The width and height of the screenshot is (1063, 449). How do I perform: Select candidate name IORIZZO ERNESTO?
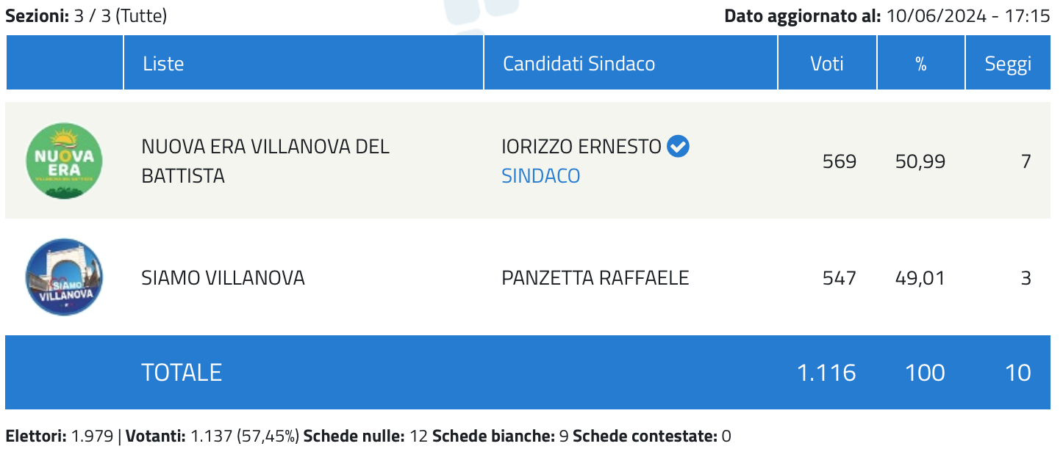click(581, 147)
